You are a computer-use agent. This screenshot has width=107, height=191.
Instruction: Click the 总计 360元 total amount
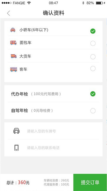[18, 183]
